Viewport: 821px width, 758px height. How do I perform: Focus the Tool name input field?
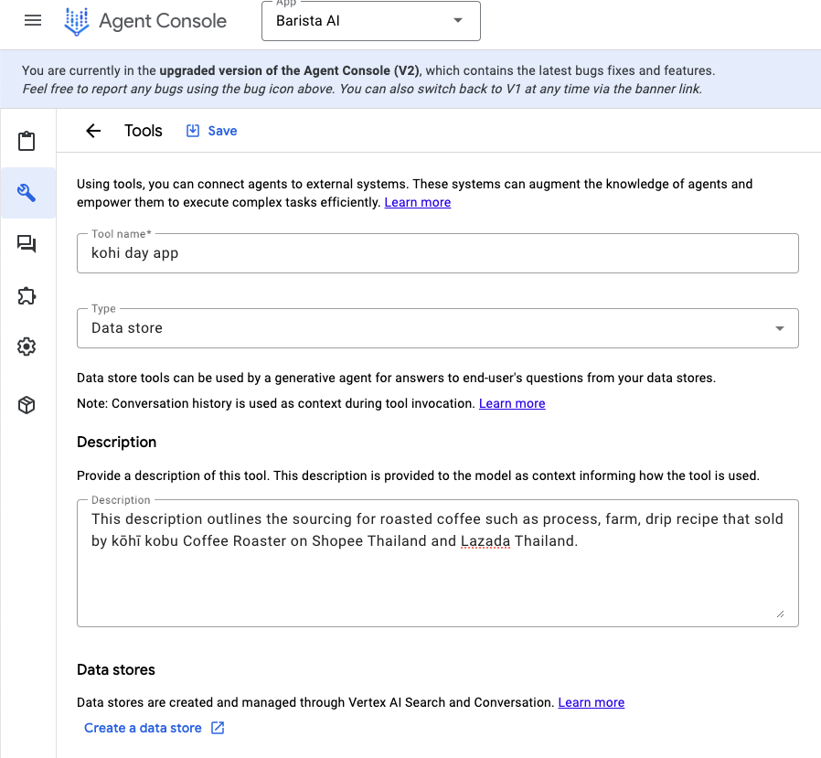(x=438, y=253)
